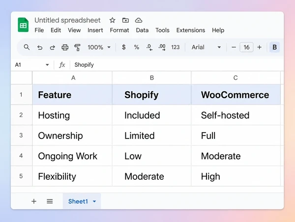Select the Full cell
295x222 pixels.
(x=236, y=135)
